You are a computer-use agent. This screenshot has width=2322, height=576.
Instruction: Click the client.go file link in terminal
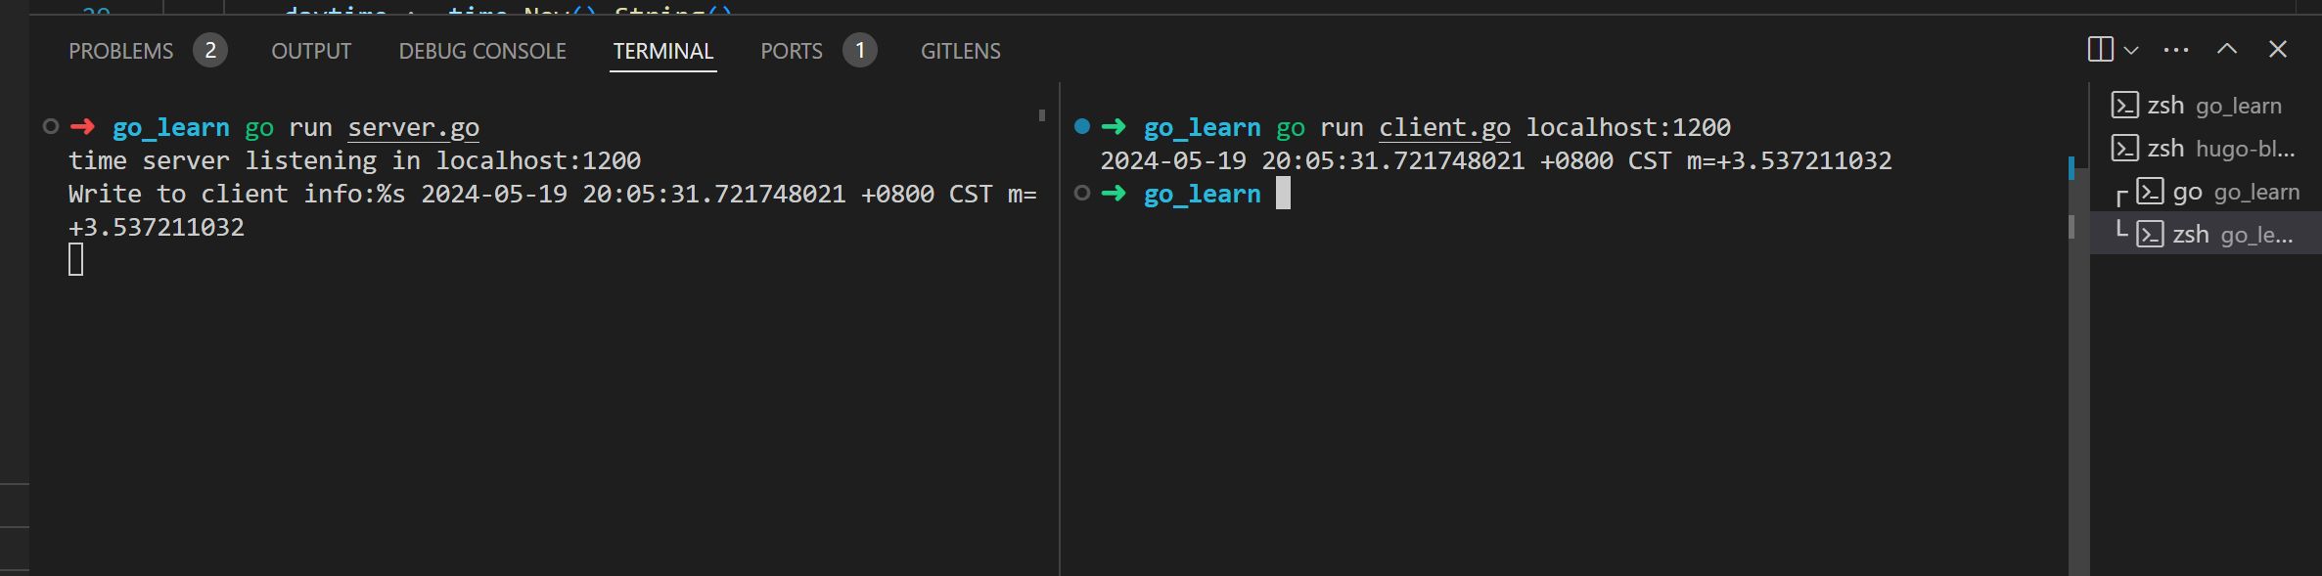coord(1444,128)
